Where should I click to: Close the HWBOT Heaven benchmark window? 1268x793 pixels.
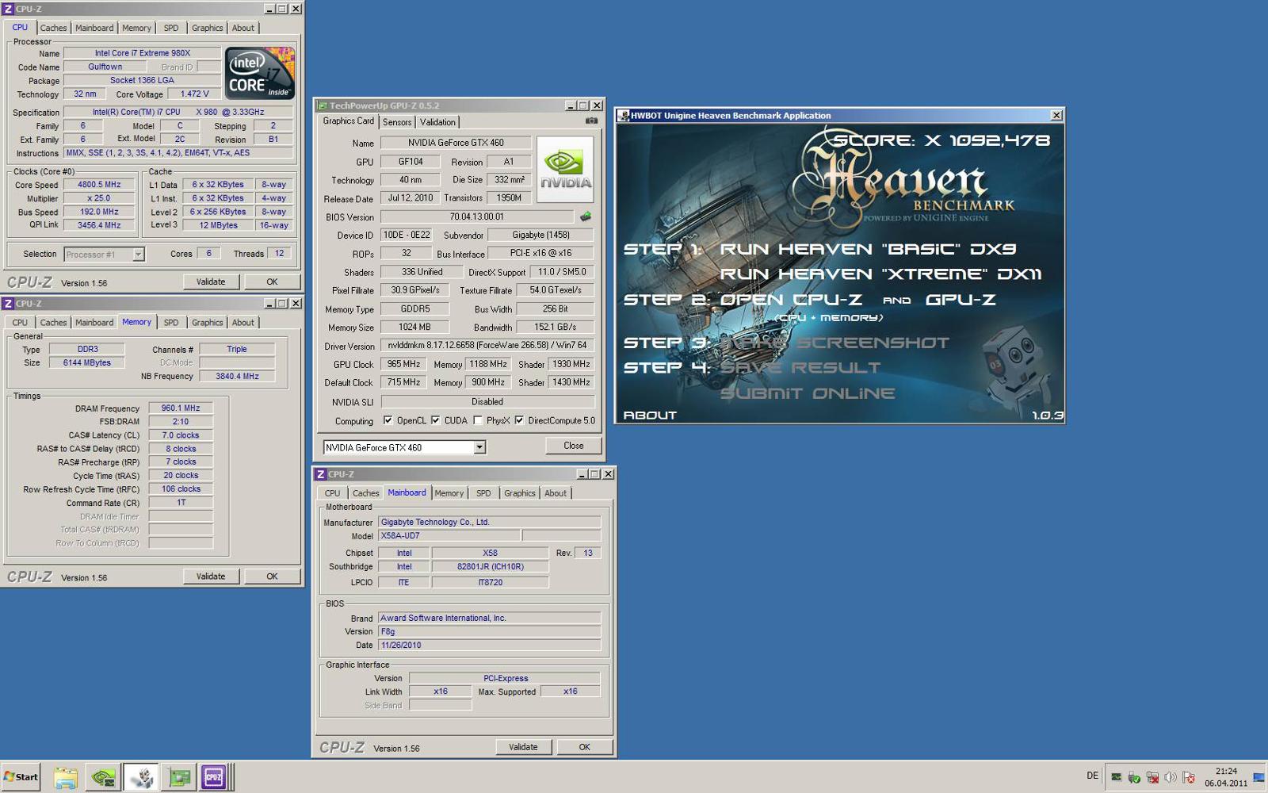coord(1056,116)
